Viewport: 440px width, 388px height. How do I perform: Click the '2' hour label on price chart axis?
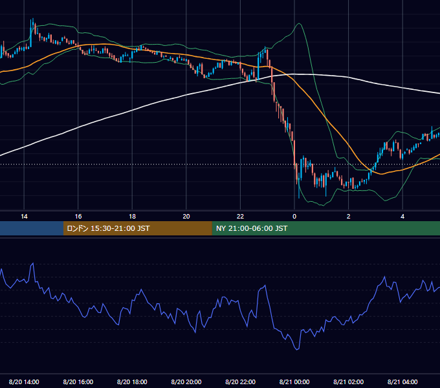click(349, 217)
